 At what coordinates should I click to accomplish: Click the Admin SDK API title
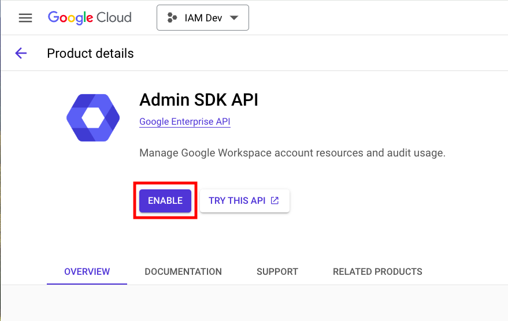coord(199,100)
